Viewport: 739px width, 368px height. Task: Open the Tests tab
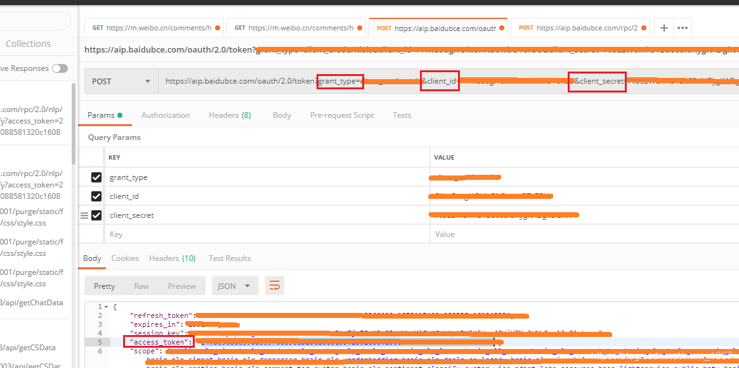click(x=402, y=115)
